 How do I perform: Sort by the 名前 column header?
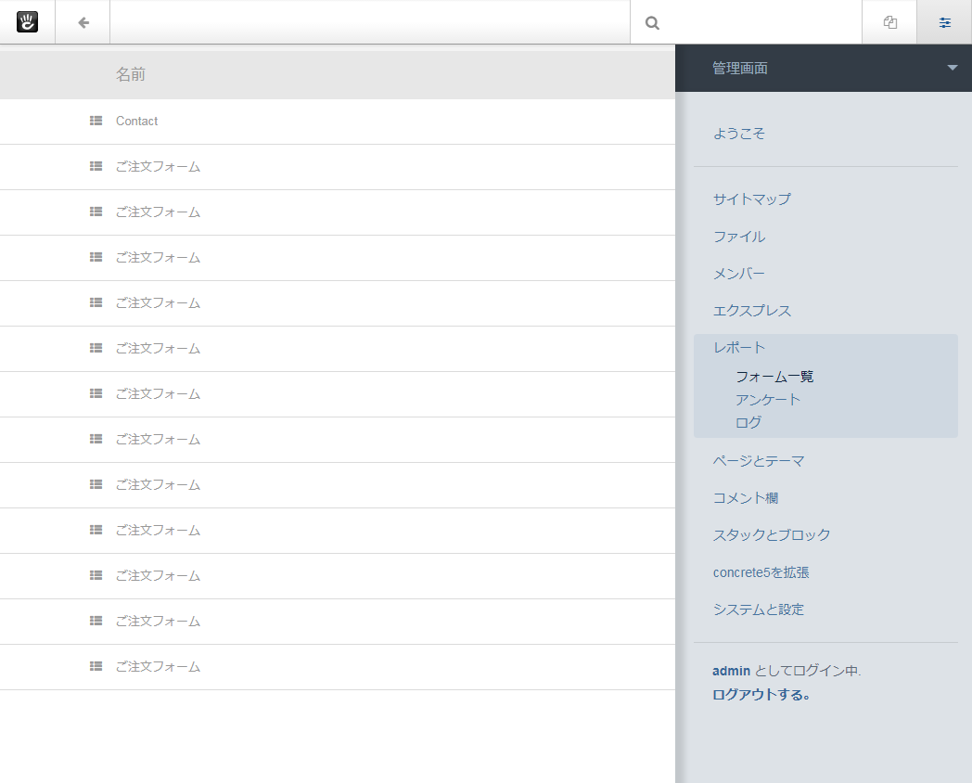pyautogui.click(x=130, y=74)
